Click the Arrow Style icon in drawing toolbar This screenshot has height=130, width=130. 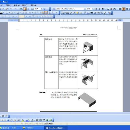[x=44, y=120]
